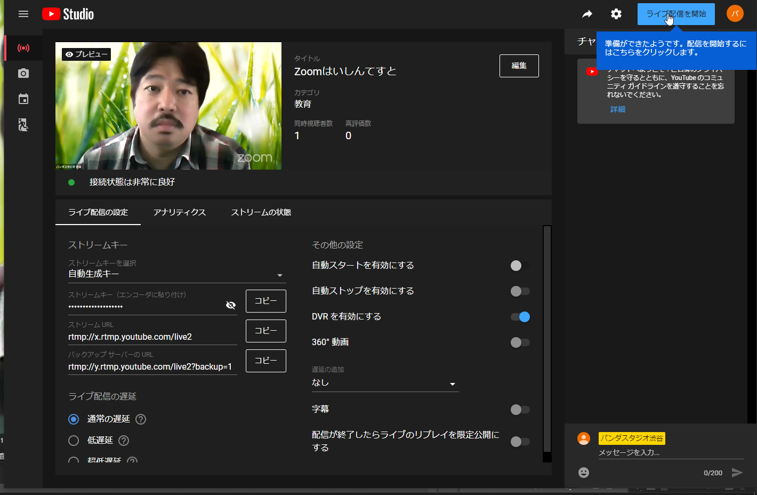
Task: Open the 自動生成キー stream key dropdown
Action: (177, 274)
